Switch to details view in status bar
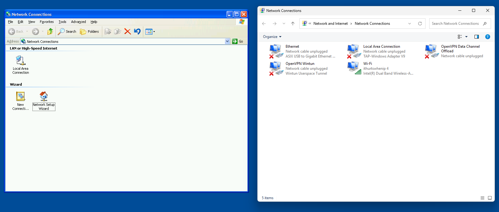499x212 pixels. click(x=482, y=198)
